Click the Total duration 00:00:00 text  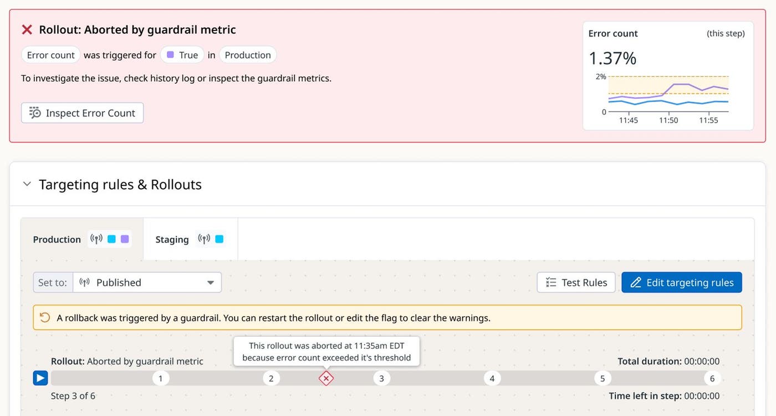[668, 361]
